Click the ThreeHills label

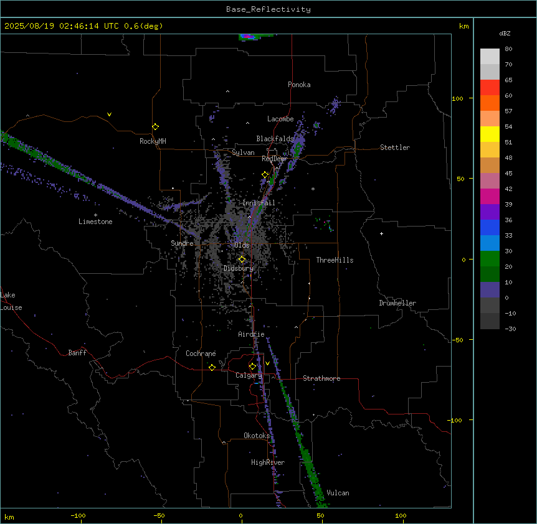335,260
